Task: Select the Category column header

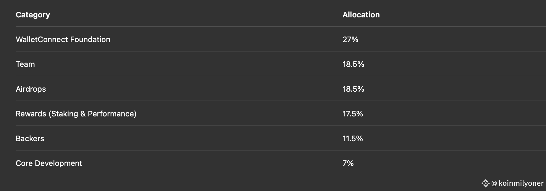Action: click(x=33, y=15)
